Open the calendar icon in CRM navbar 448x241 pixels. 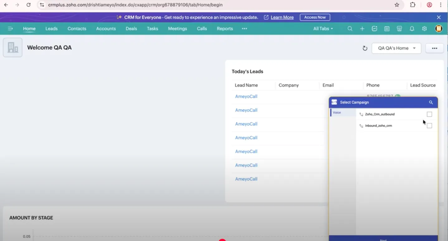click(x=387, y=29)
